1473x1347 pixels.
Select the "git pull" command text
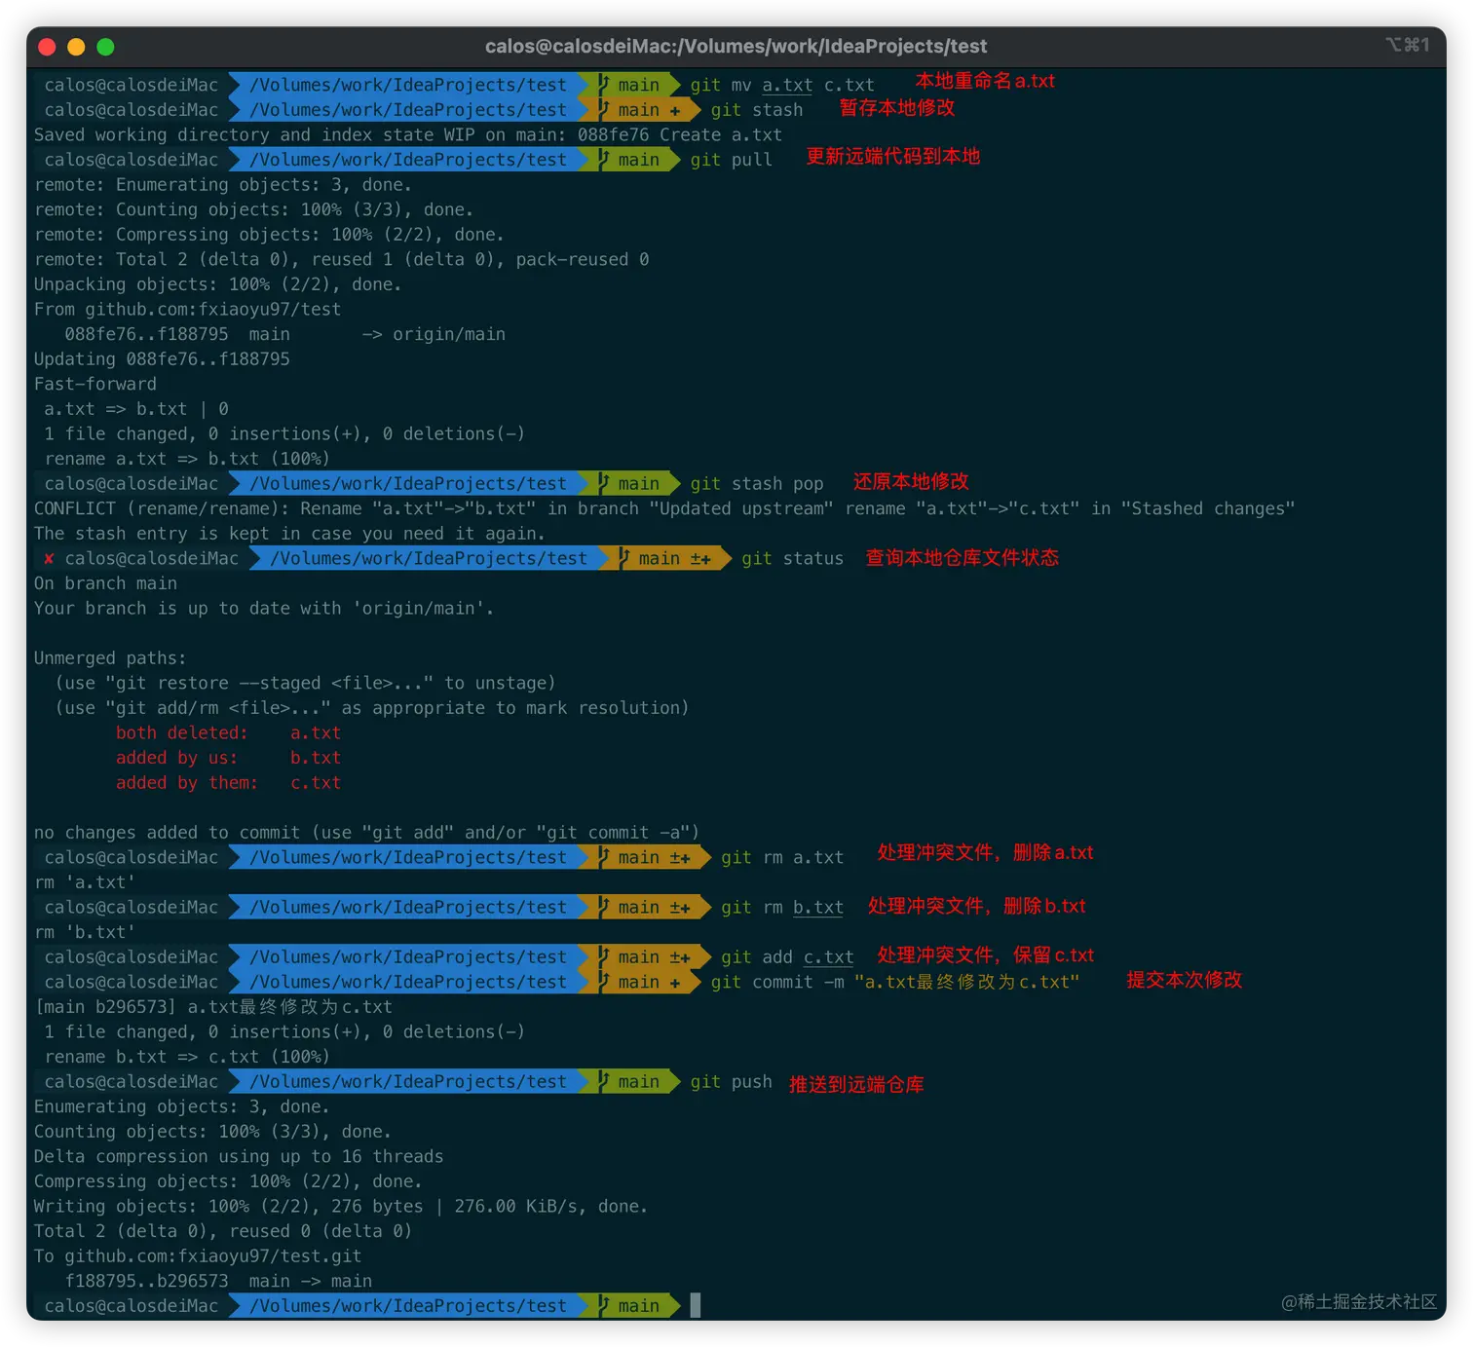731,160
